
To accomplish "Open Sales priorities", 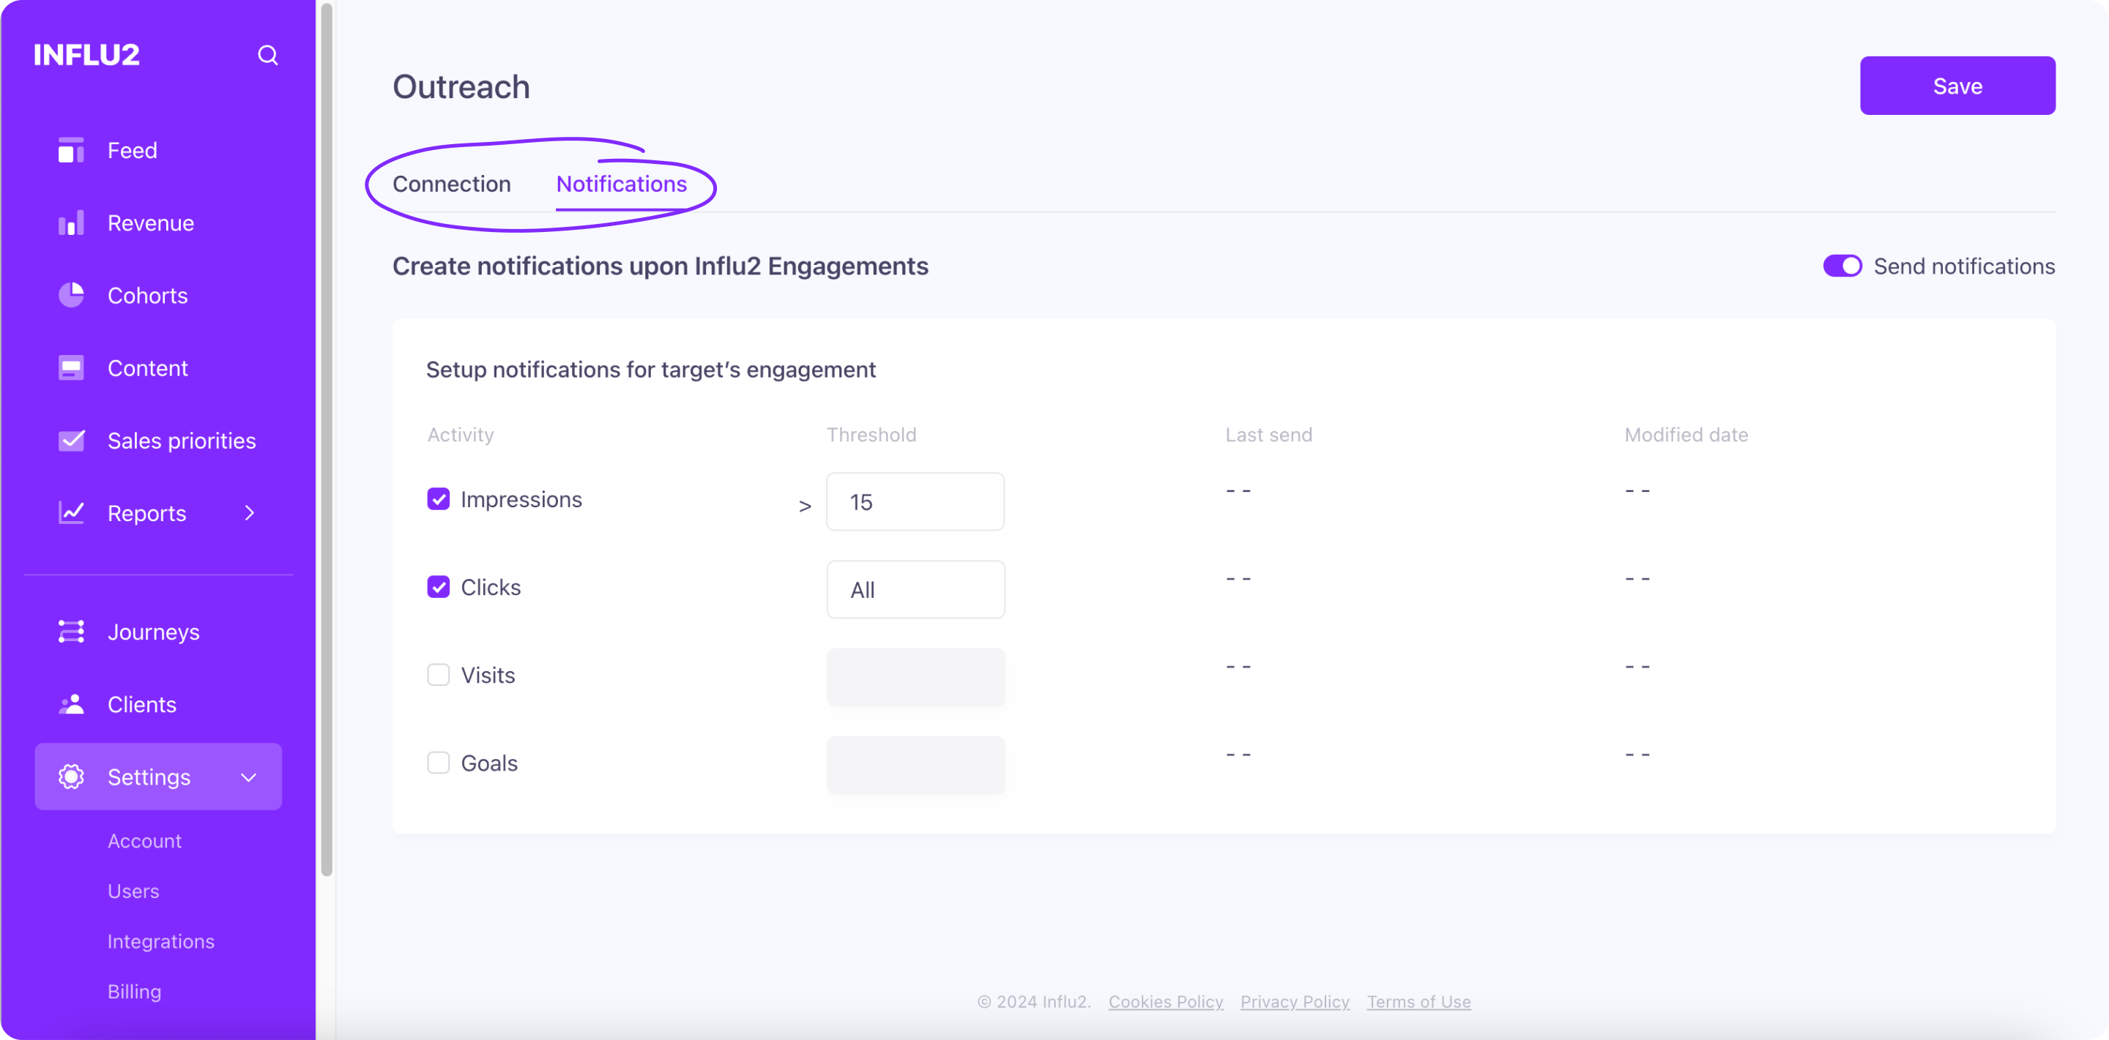I will tap(182, 440).
